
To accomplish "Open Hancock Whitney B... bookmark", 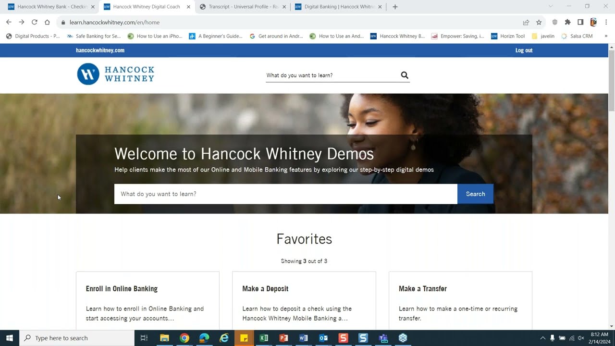I will pos(397,36).
